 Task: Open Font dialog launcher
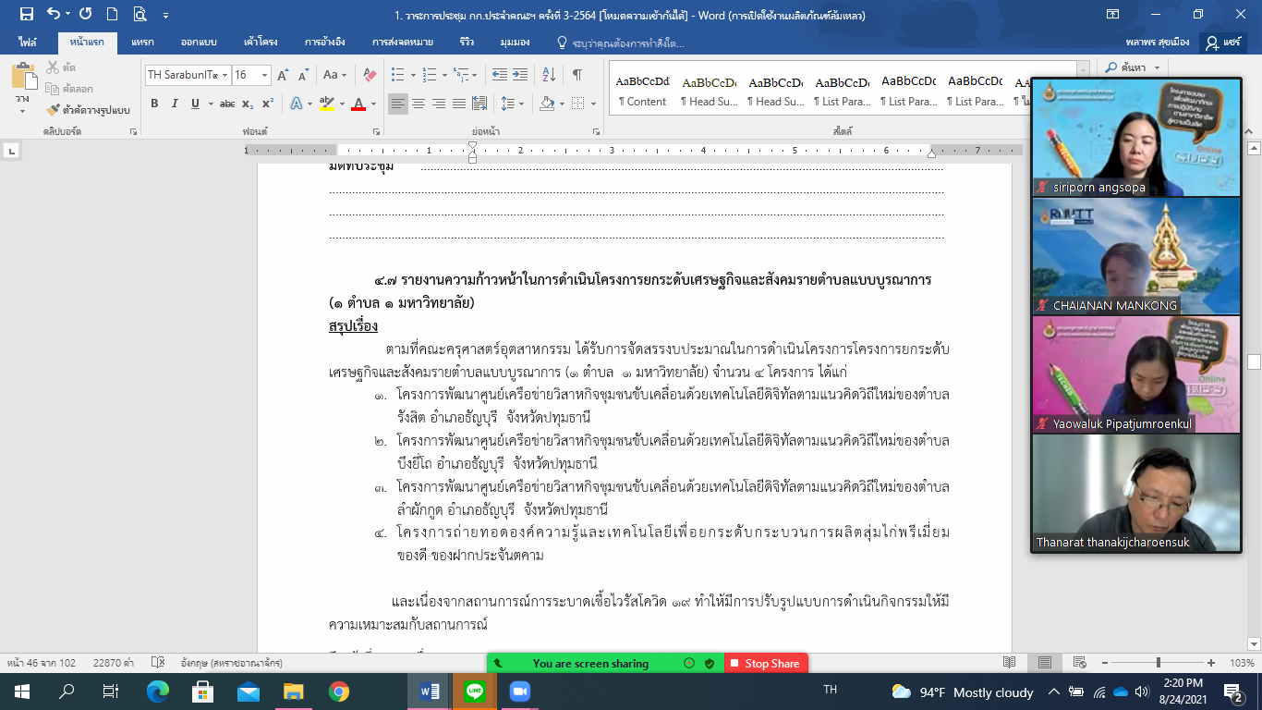point(376,132)
